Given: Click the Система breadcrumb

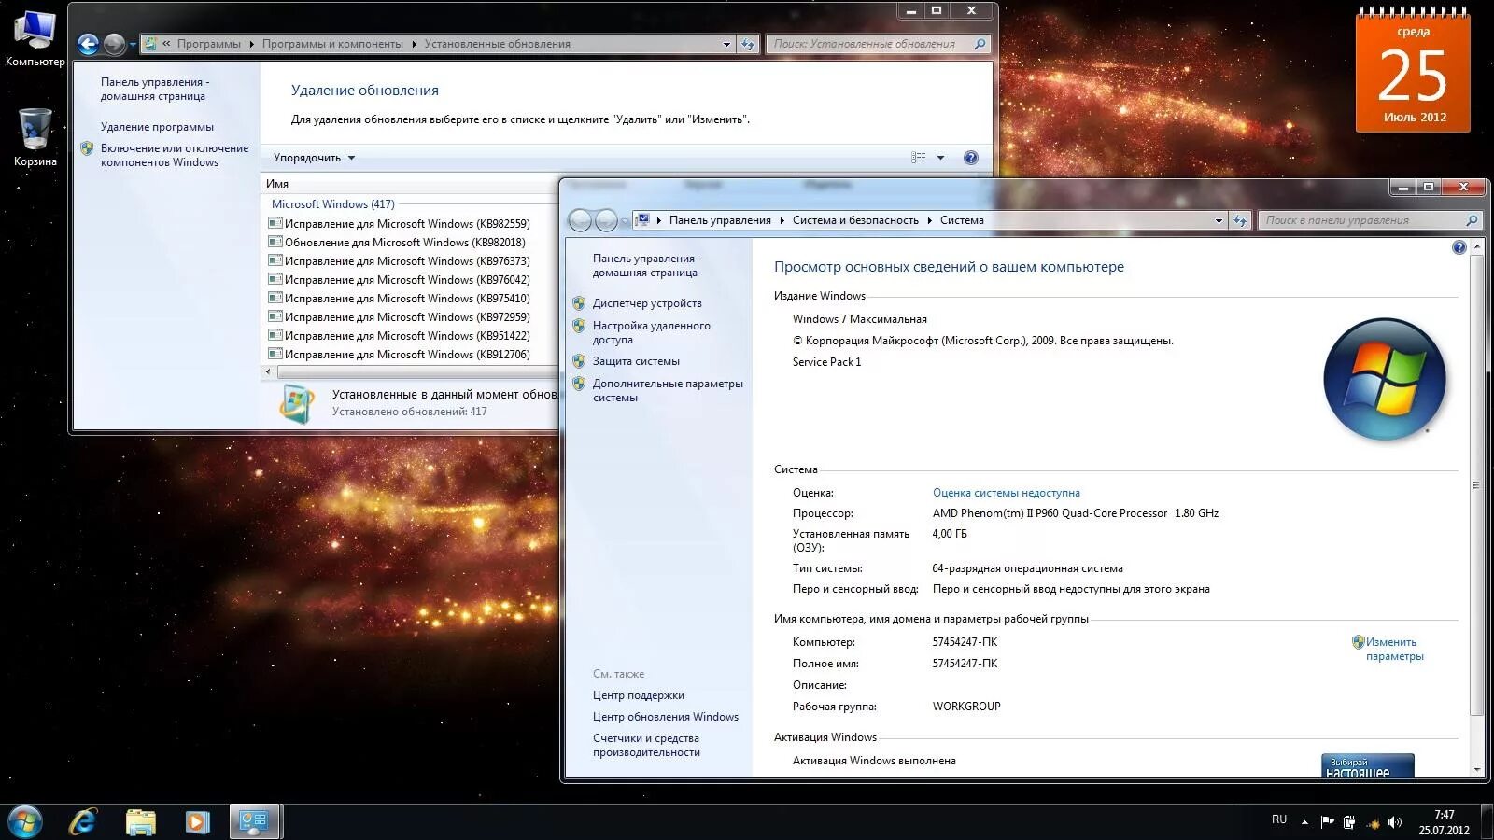Looking at the screenshot, I should tap(962, 220).
